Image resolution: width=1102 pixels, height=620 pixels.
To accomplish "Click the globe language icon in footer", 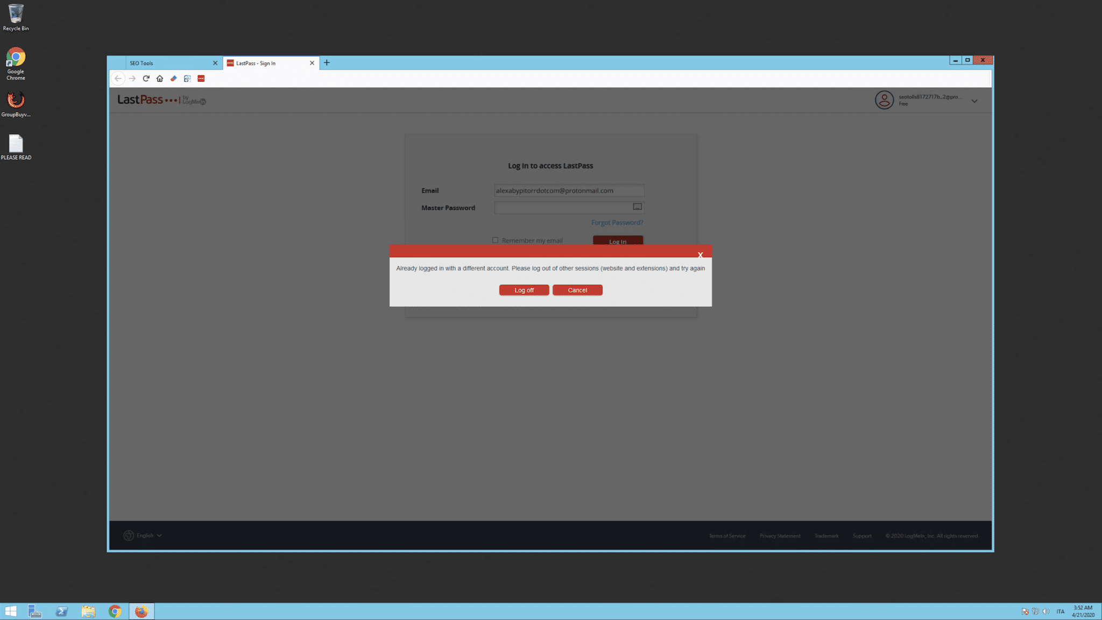I will click(129, 536).
